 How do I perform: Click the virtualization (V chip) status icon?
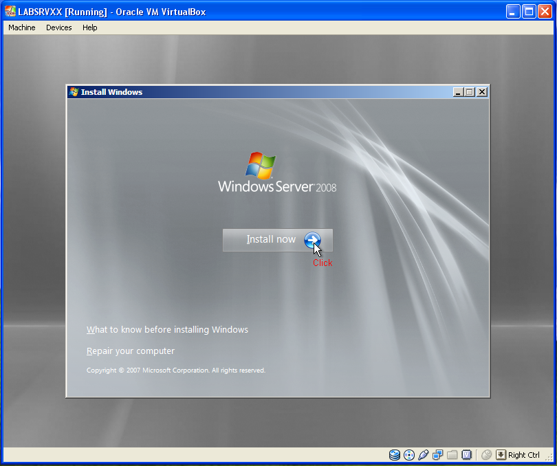pyautogui.click(x=466, y=454)
